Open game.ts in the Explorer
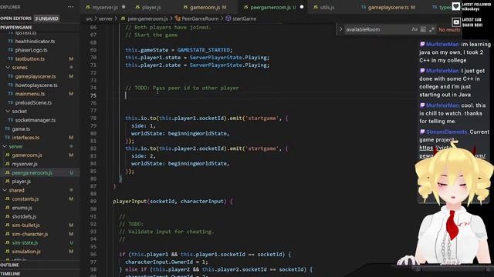 [x=21, y=129]
